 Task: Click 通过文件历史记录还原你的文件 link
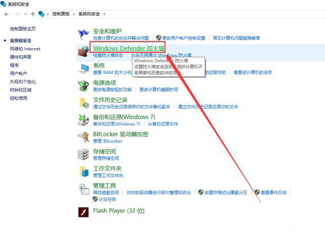coord(208,107)
